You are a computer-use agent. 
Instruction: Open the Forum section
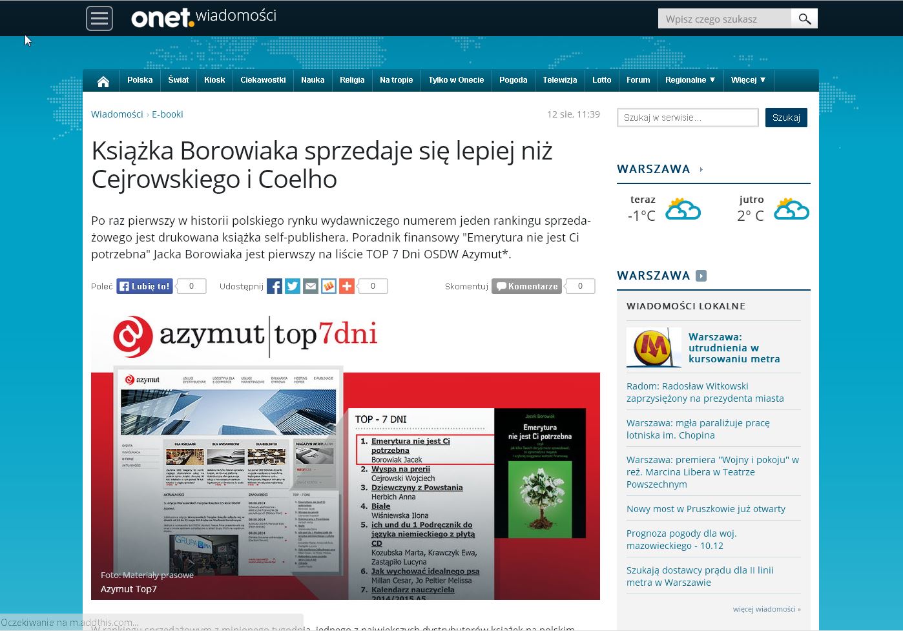pos(638,80)
